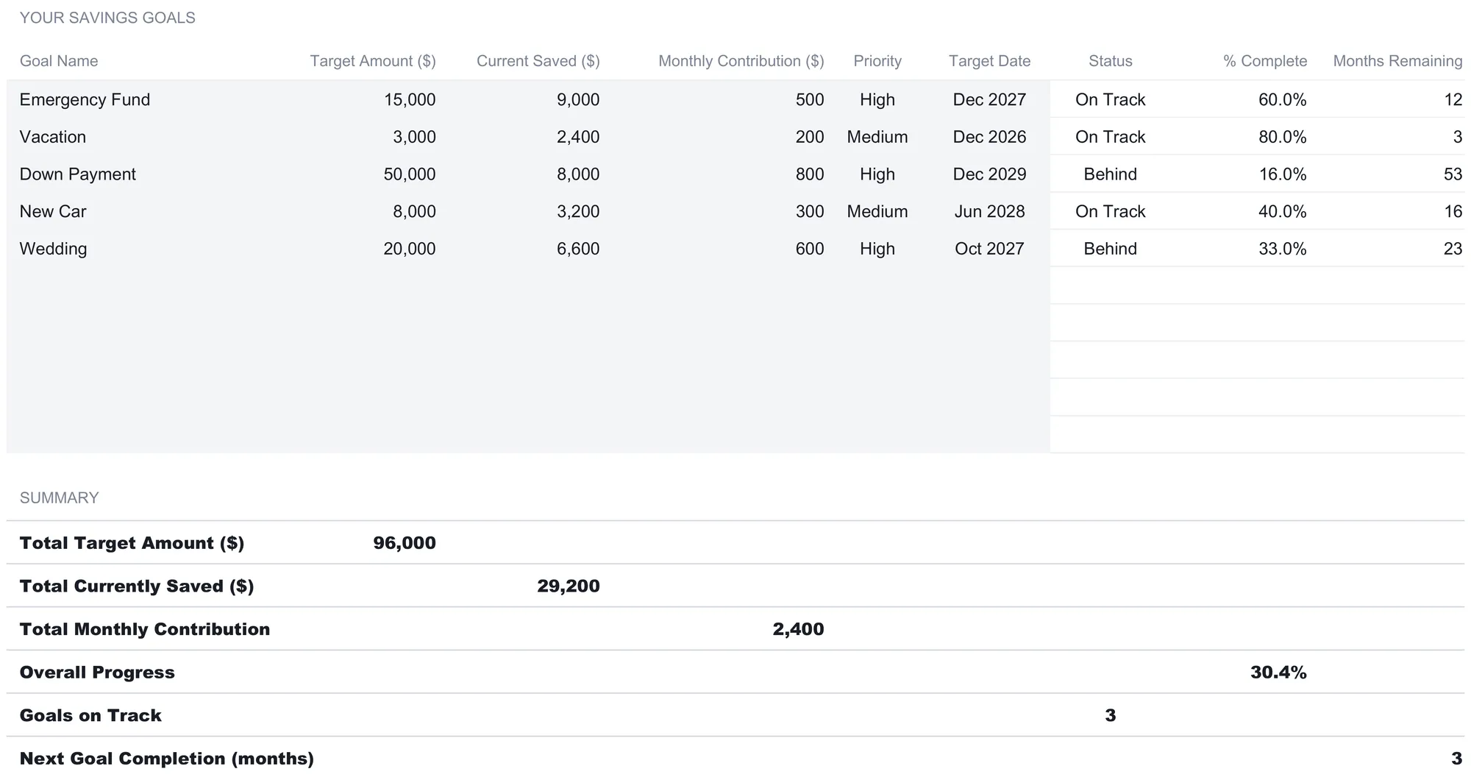Click the Next Goal Completion (months) label
Image resolution: width=1471 pixels, height=780 pixels.
[167, 759]
